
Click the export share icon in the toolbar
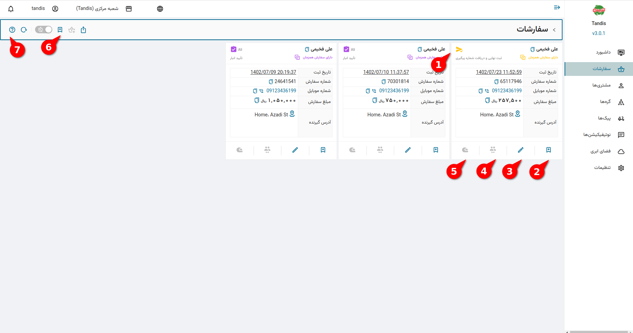[83, 30]
